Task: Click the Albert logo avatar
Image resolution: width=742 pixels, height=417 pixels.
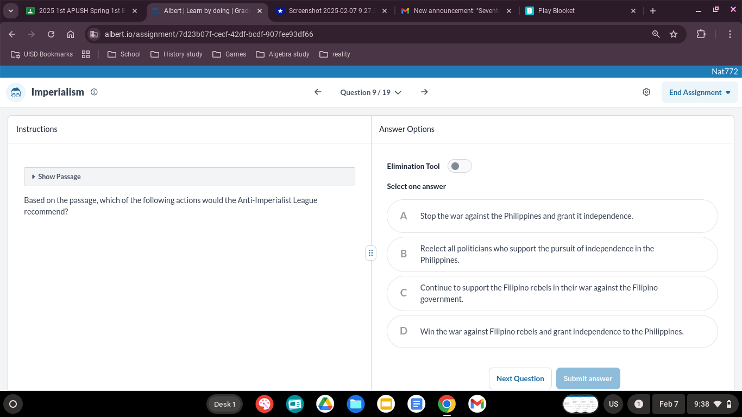Action: (x=16, y=92)
